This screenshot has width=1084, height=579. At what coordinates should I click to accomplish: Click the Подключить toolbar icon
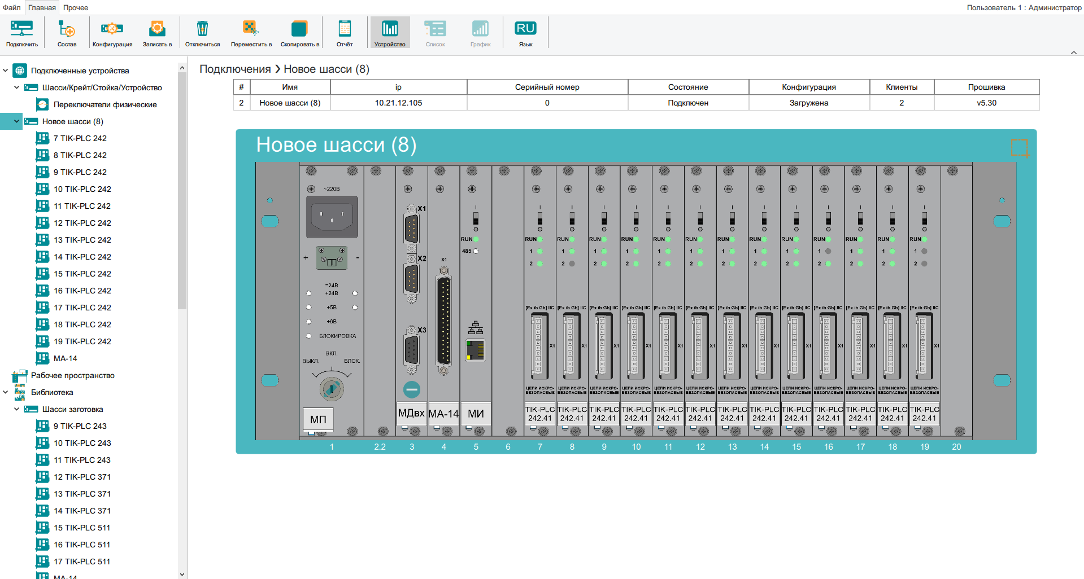pos(22,33)
